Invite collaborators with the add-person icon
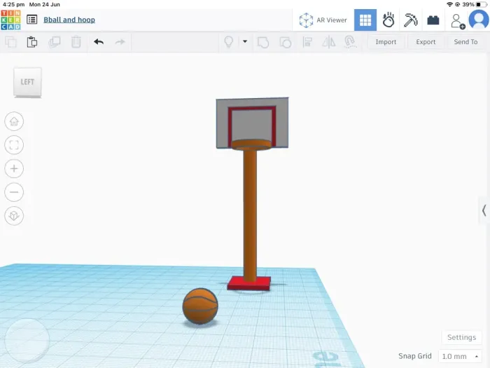 (458, 21)
